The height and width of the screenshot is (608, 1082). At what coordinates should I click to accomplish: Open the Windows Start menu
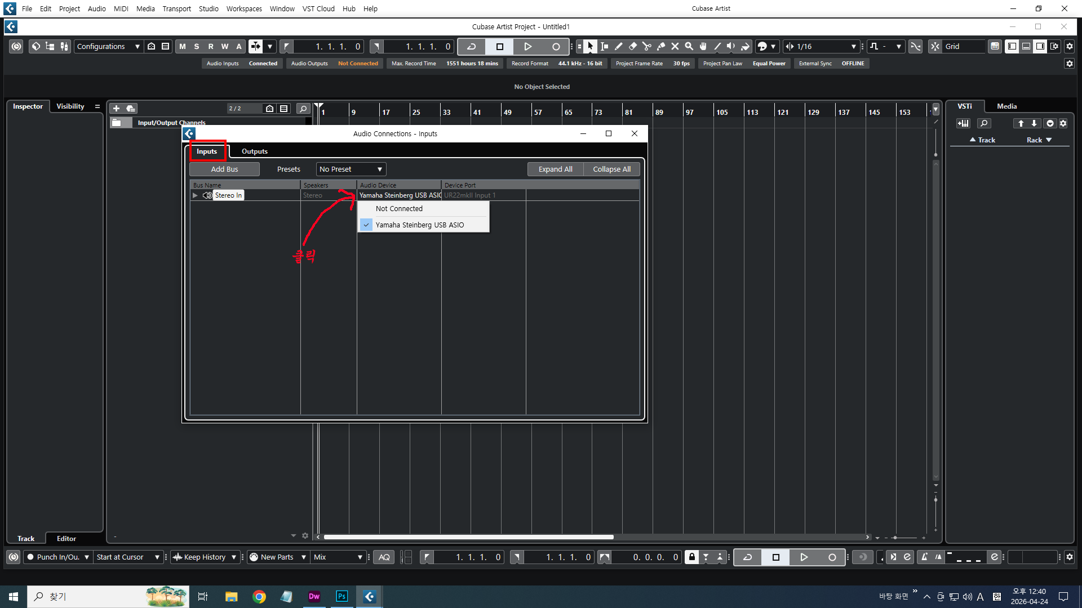tap(14, 597)
